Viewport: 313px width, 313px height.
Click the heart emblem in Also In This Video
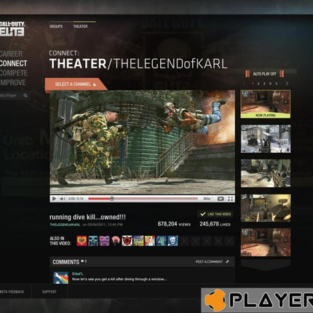82,241
